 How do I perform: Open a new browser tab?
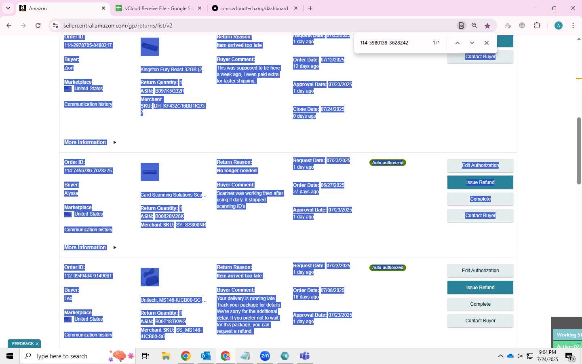pyautogui.click(x=310, y=8)
